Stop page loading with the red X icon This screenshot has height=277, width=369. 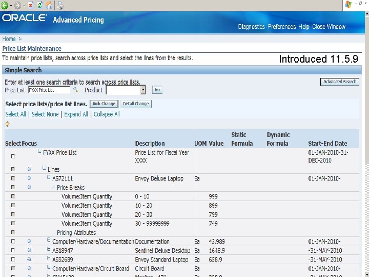pos(31,5)
